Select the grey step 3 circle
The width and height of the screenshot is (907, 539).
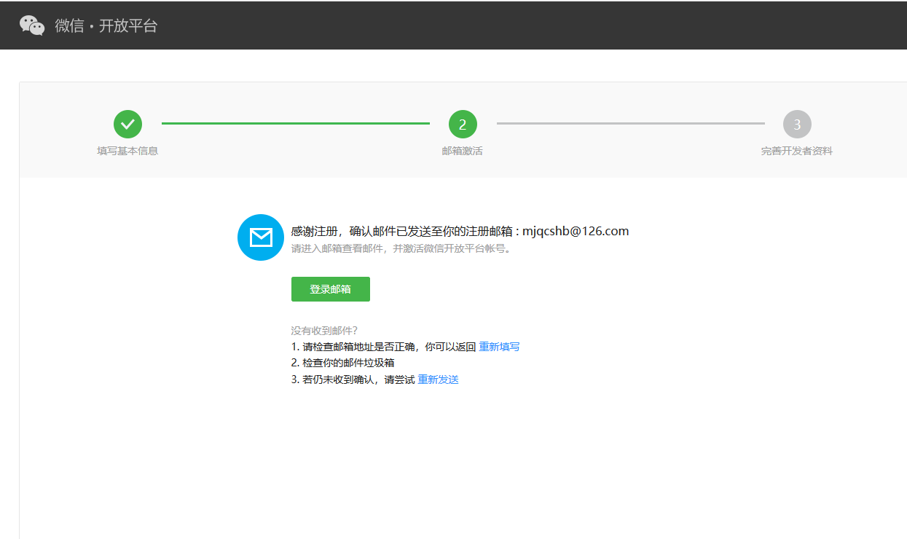(x=797, y=125)
